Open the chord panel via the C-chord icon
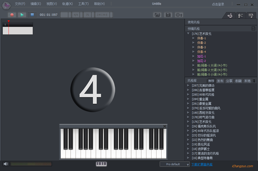This screenshot has width=258, height=171. tap(241, 15)
